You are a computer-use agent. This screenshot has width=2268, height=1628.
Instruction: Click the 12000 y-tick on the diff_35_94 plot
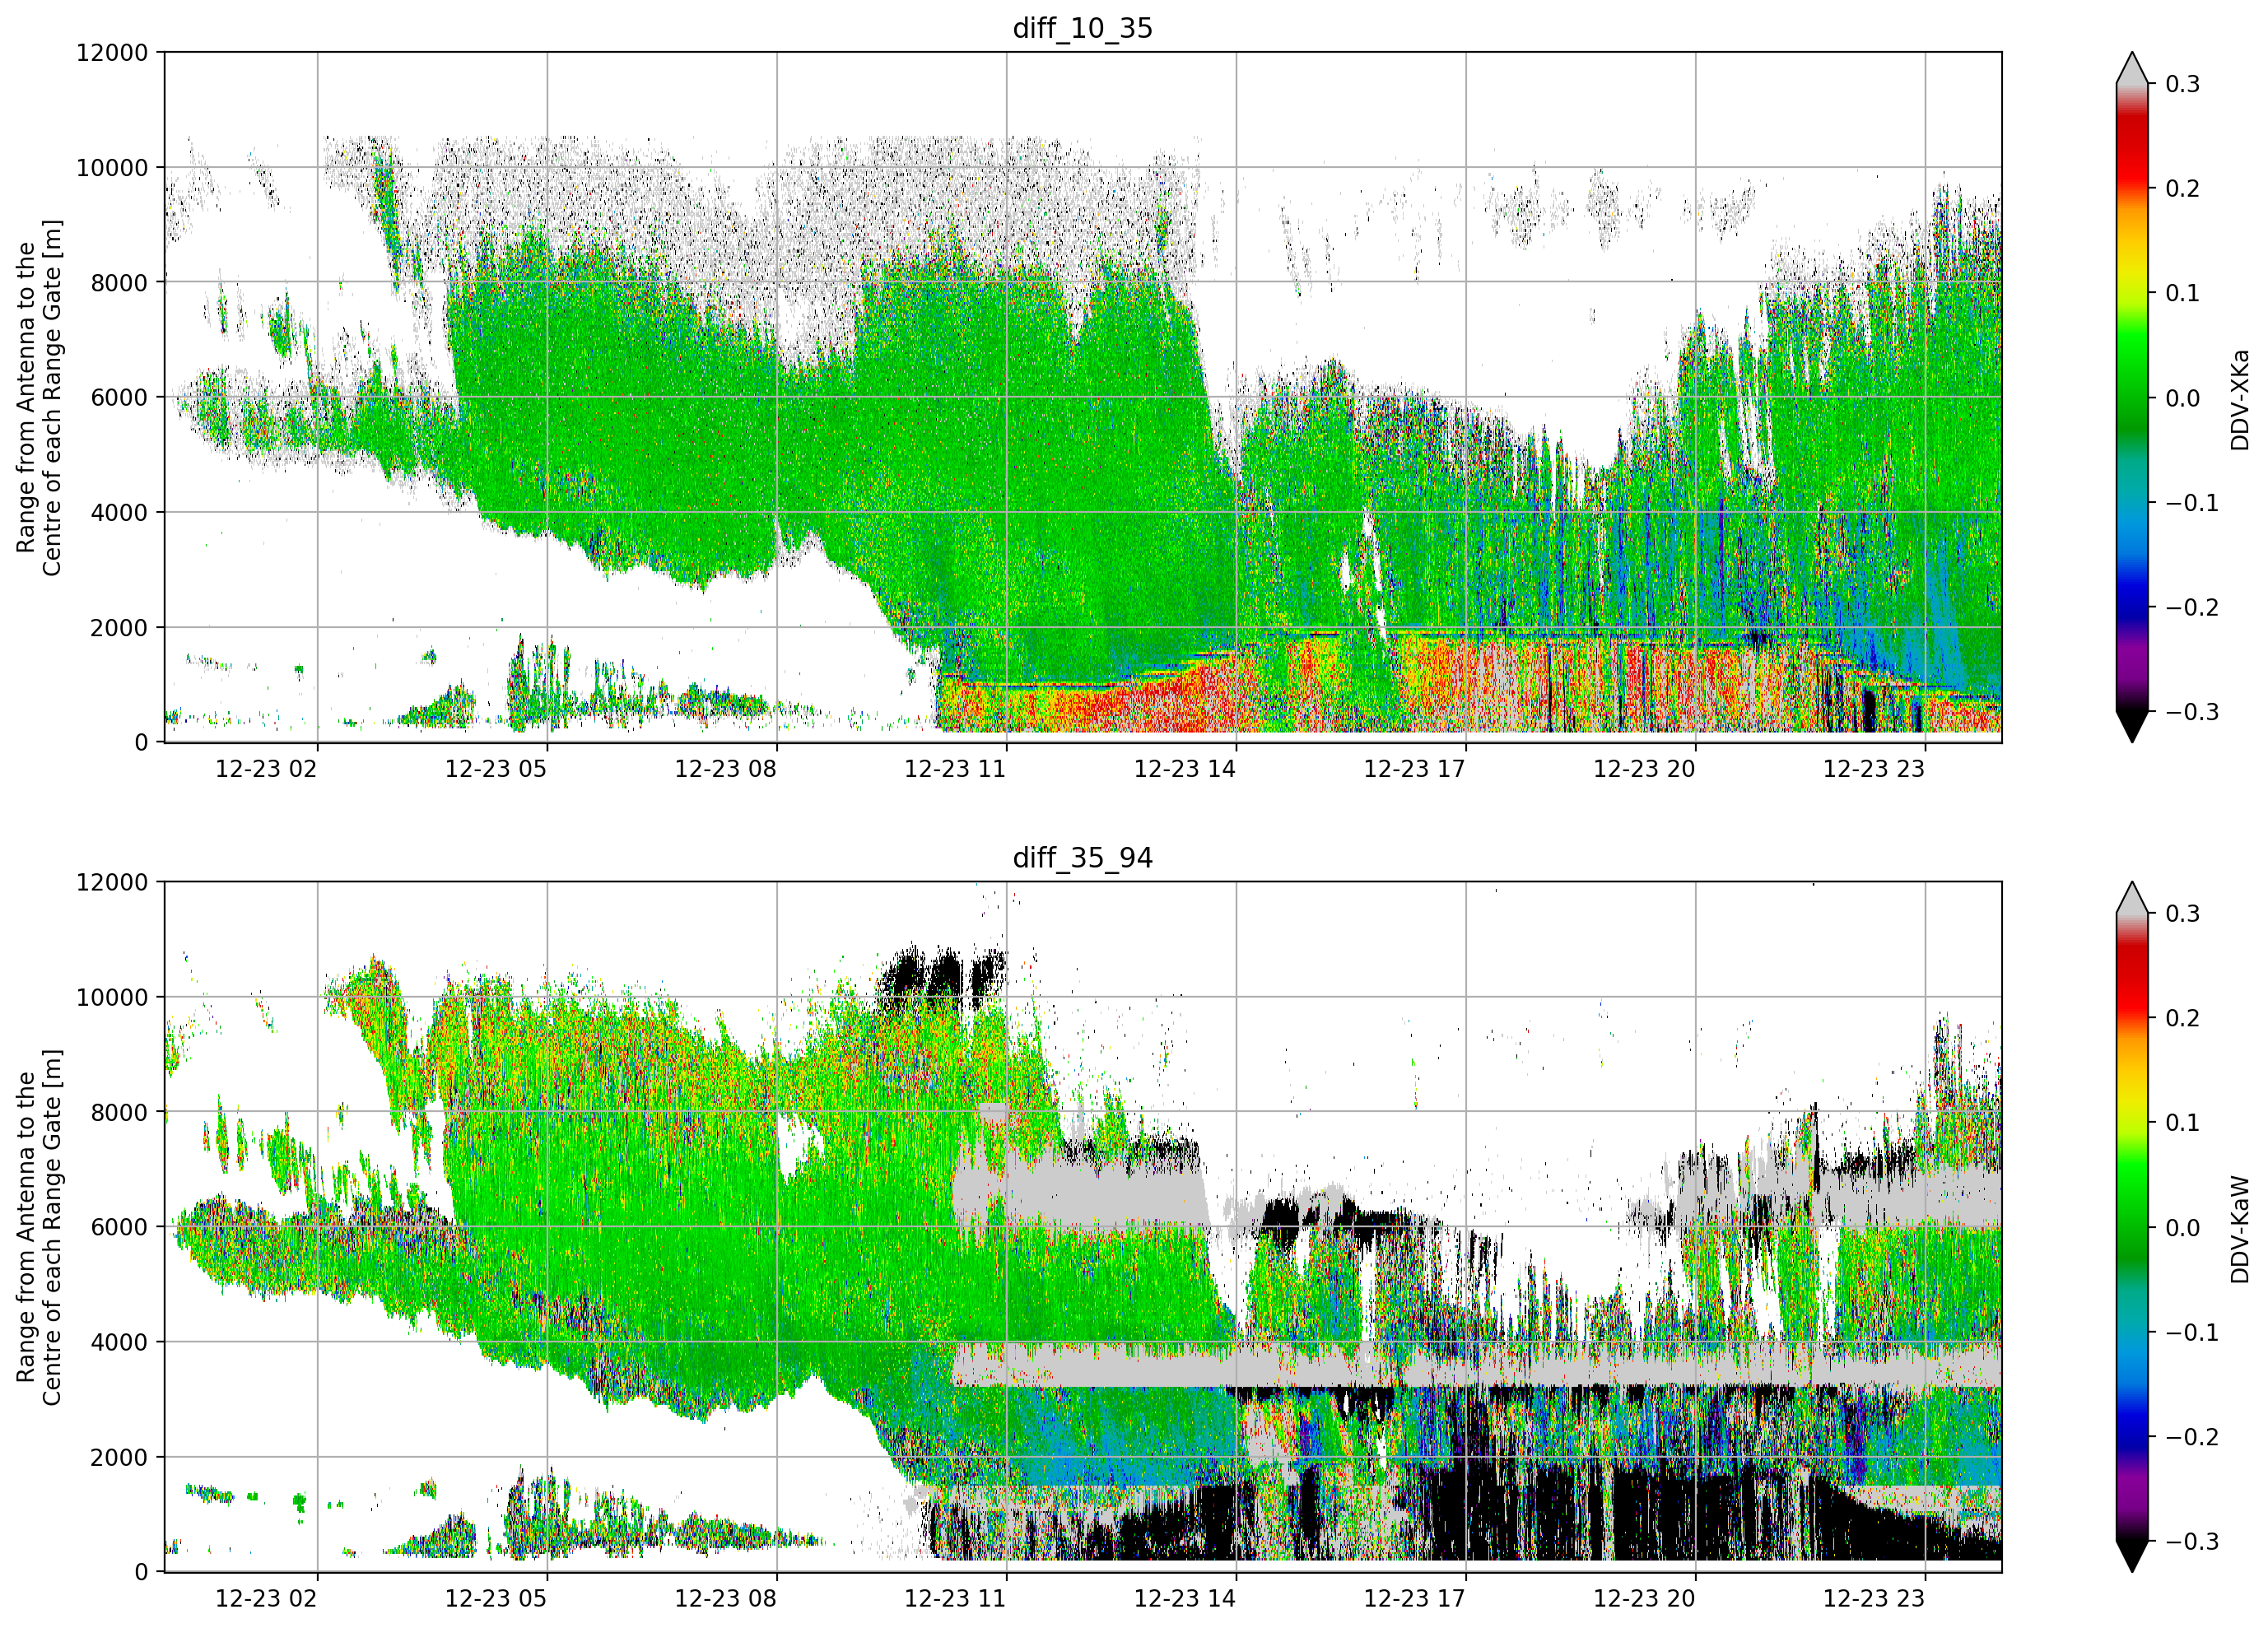112,882
